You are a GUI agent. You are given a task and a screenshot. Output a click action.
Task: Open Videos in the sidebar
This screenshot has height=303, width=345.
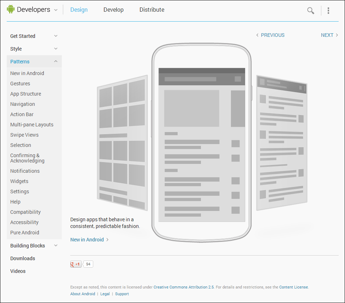pos(18,271)
